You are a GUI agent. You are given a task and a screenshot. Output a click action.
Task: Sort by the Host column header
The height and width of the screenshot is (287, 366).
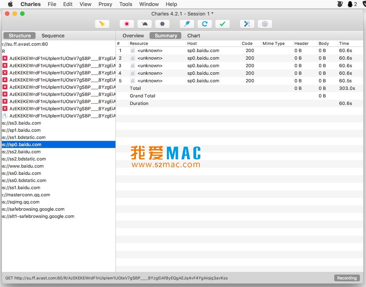click(x=192, y=43)
